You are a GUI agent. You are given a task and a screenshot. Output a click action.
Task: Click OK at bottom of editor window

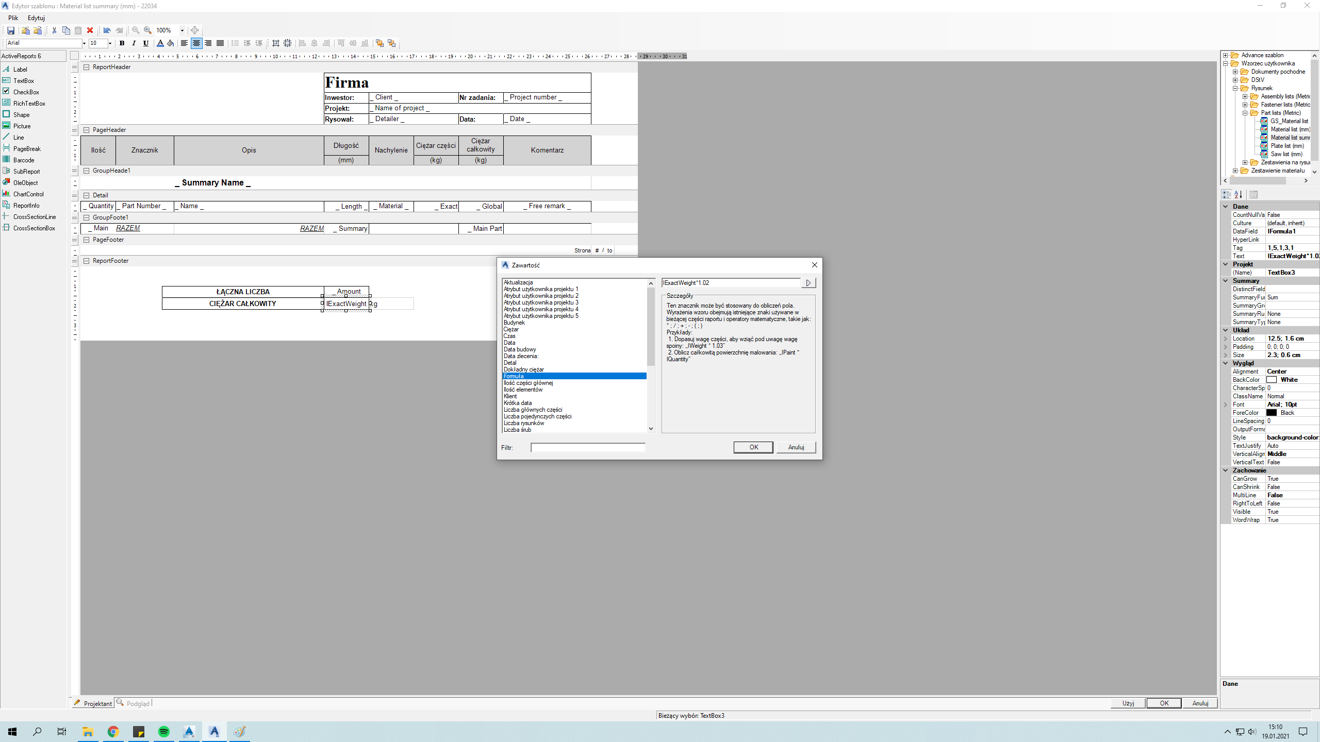click(x=1164, y=703)
